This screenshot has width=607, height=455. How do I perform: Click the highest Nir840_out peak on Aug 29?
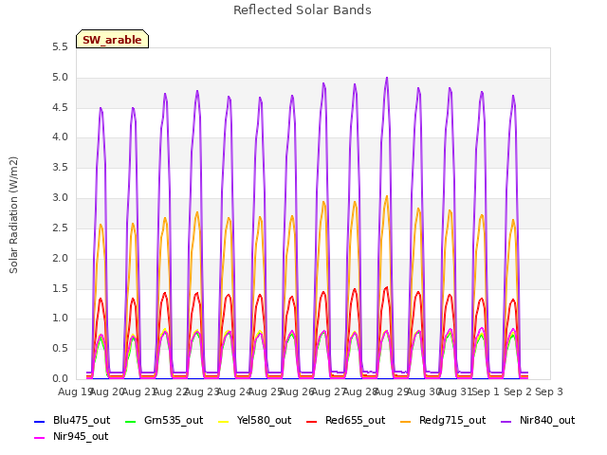(x=387, y=78)
